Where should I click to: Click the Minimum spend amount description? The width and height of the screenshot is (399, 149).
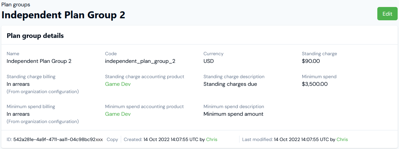[x=233, y=114]
